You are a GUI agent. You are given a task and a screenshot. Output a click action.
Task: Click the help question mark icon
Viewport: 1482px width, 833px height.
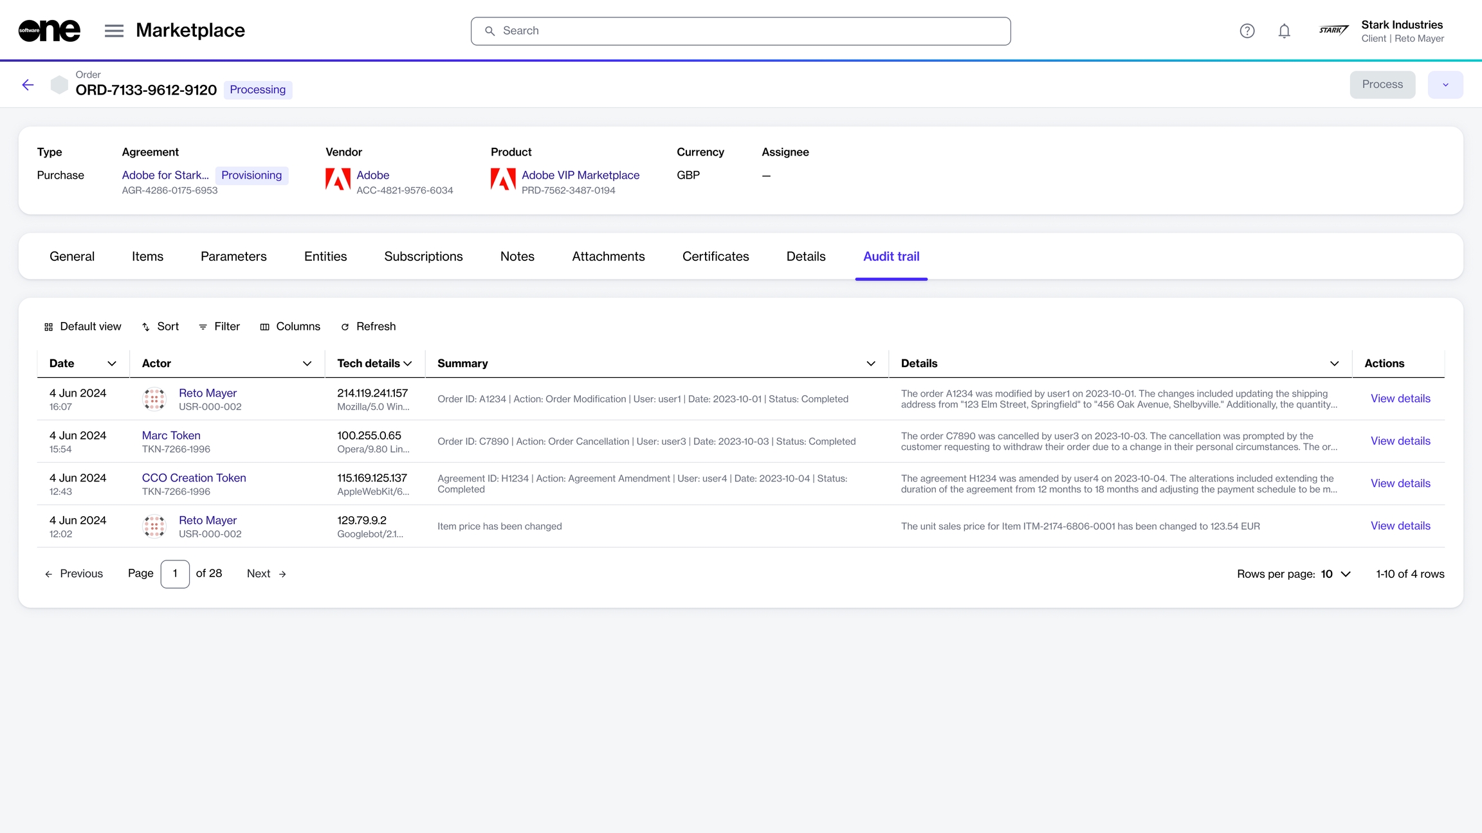tap(1247, 31)
